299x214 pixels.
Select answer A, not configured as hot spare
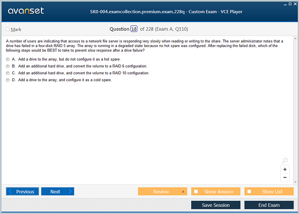8,59
